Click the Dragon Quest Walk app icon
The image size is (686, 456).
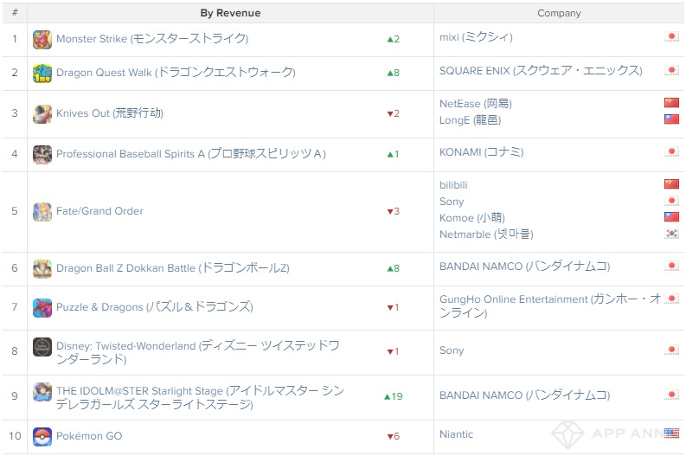pyautogui.click(x=42, y=73)
